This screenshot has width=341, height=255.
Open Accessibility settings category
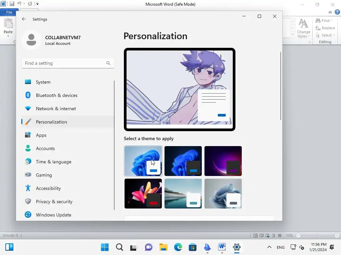[68, 188]
